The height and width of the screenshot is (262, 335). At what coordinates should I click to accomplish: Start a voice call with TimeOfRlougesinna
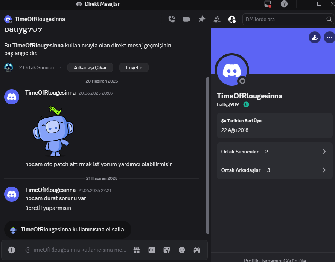(172, 19)
